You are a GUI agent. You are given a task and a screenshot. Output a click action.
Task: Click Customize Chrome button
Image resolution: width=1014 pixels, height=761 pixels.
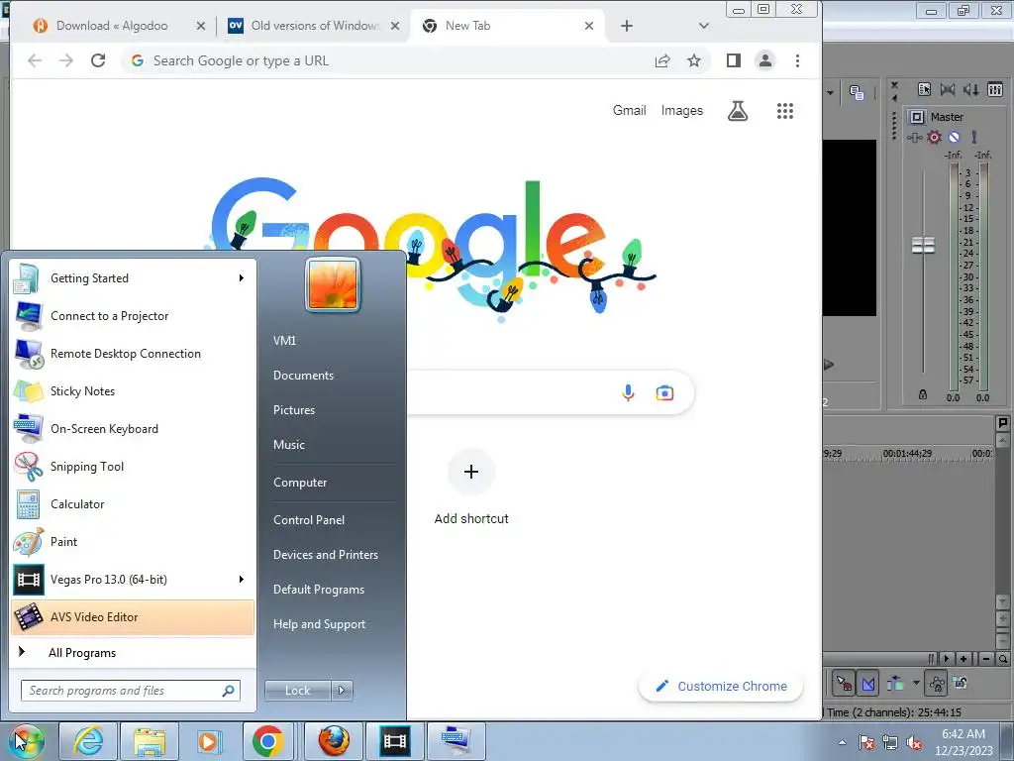click(721, 686)
